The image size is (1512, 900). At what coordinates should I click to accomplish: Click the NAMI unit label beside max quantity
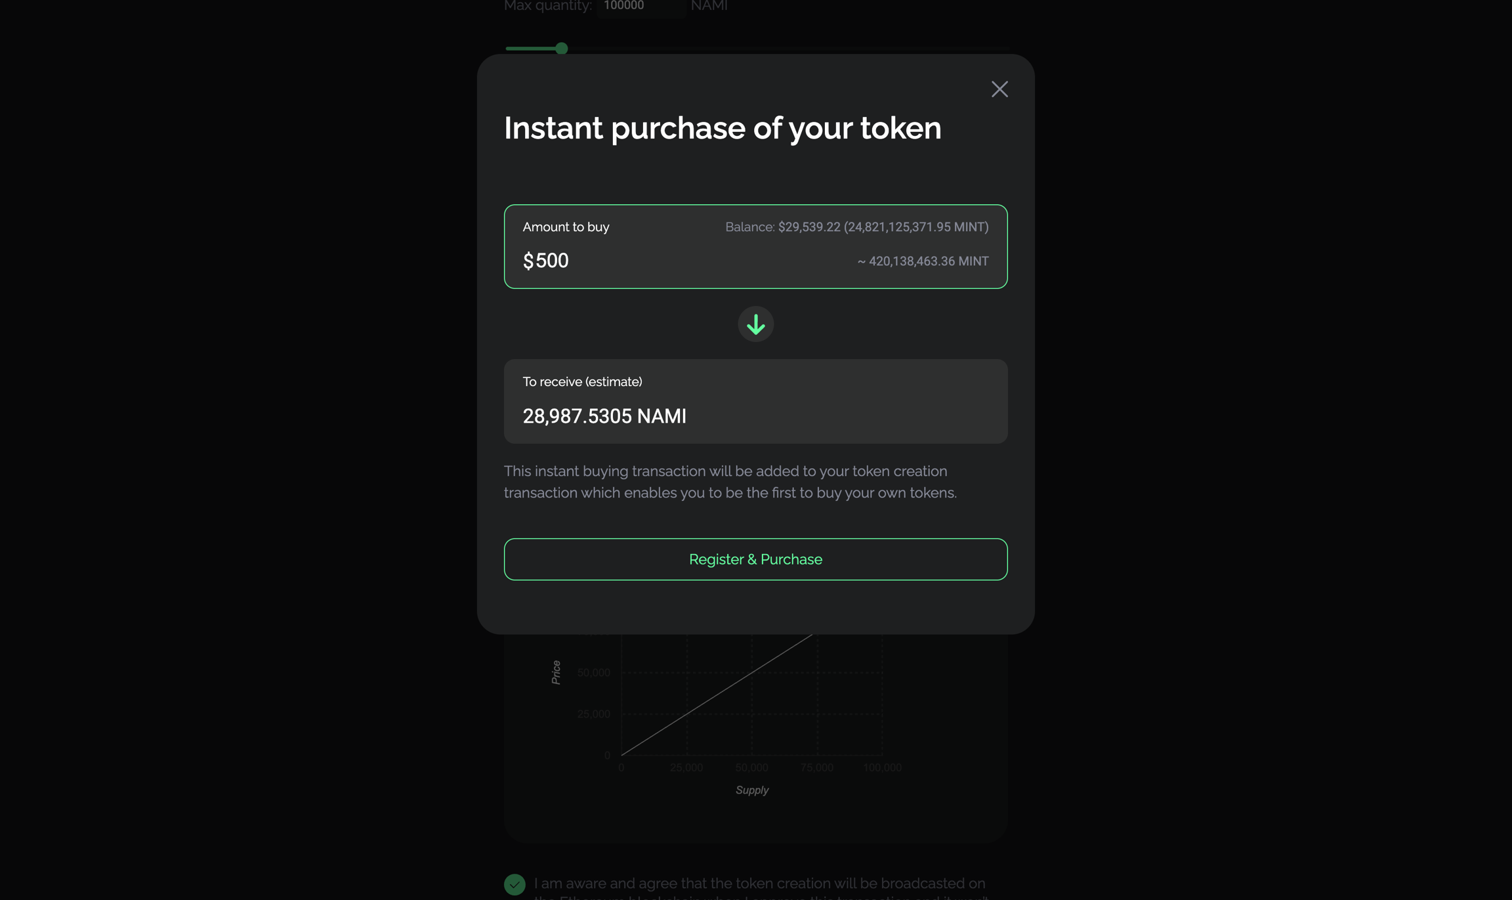709,7
